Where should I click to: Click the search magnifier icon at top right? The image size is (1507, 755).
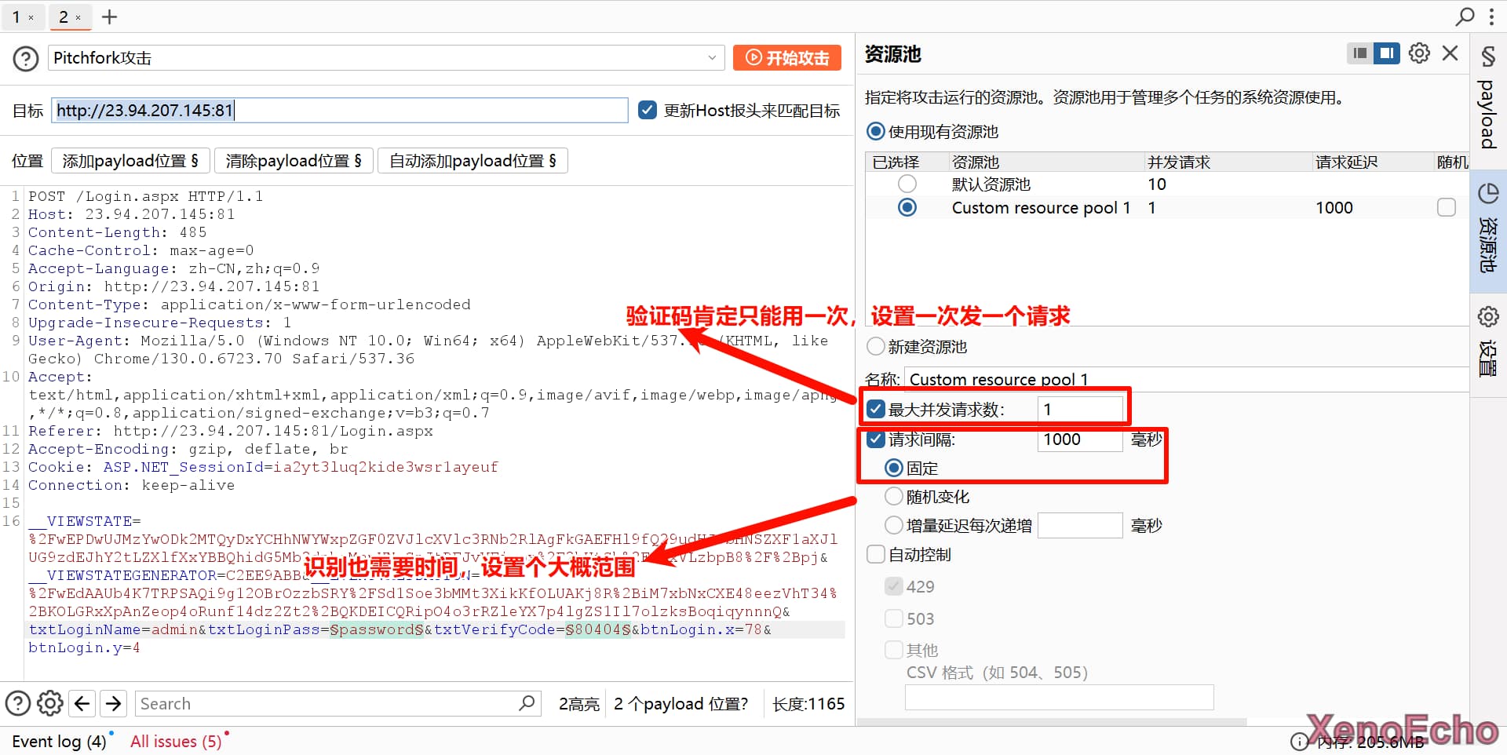pos(1465,16)
